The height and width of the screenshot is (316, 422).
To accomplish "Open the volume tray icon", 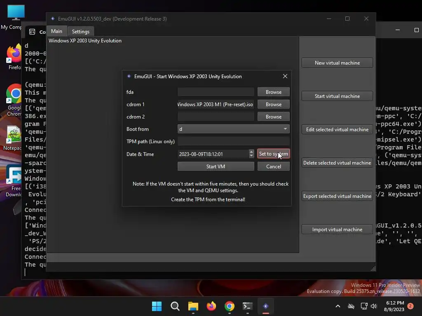I will pos(374,306).
